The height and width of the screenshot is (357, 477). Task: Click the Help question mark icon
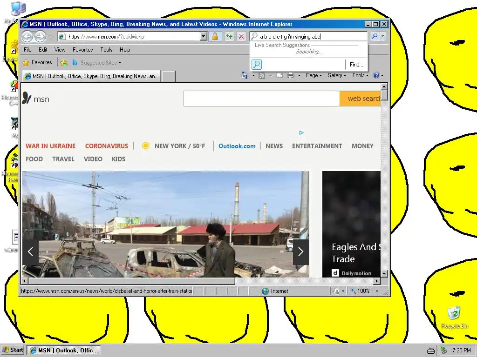point(376,75)
